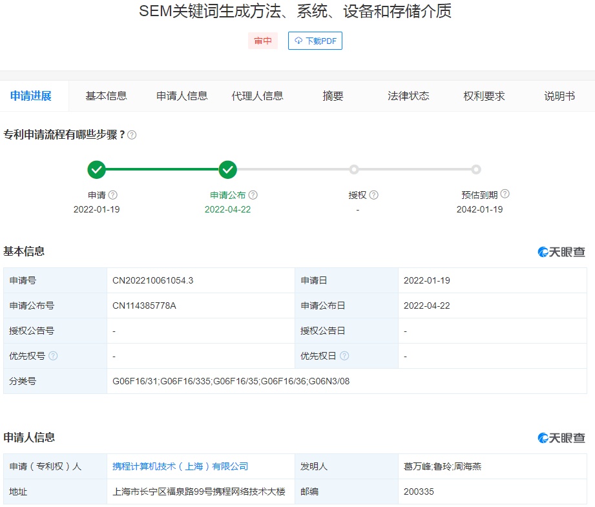Click the 分类号 label cell

tap(55, 381)
